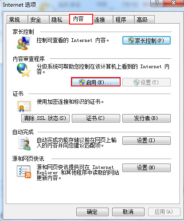Click the help question mark icon
The height and width of the screenshot is (221, 184).
(157, 3)
